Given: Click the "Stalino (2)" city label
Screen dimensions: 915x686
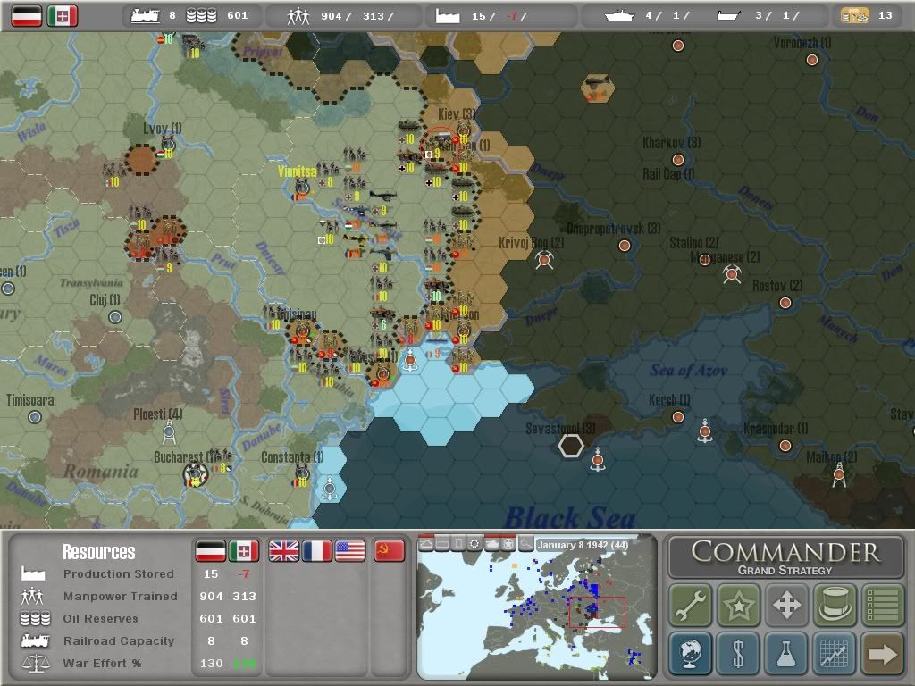Looking at the screenshot, I should coord(693,242).
